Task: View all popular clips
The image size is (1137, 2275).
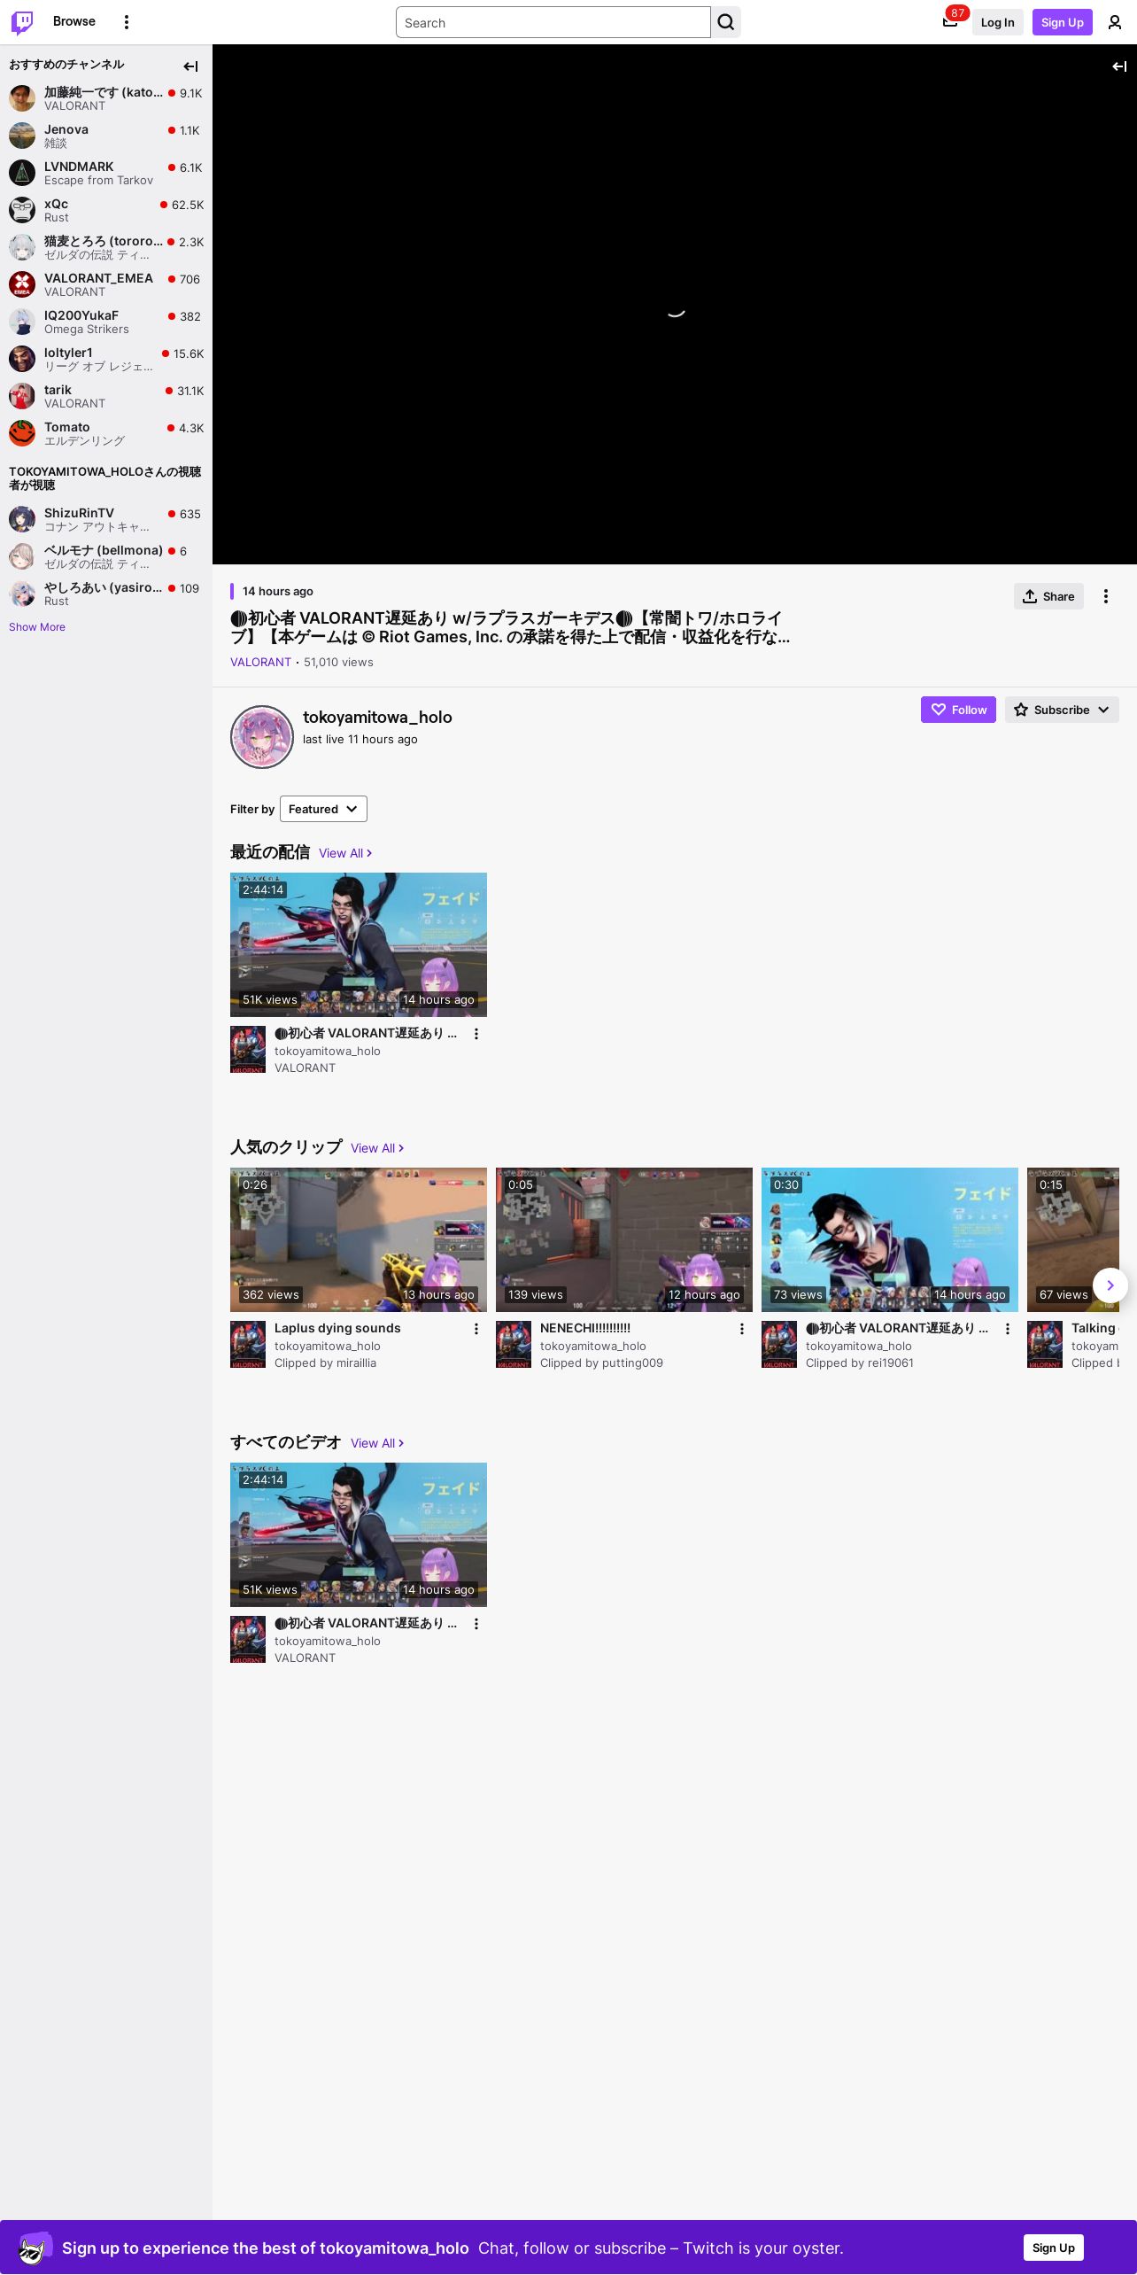Action: (377, 1148)
